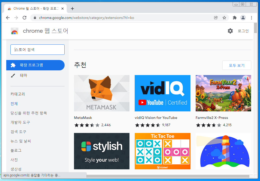Viewport: 260px width, 181px height.
Task: Click the Farmville2 X-Press title
Action: (212, 118)
